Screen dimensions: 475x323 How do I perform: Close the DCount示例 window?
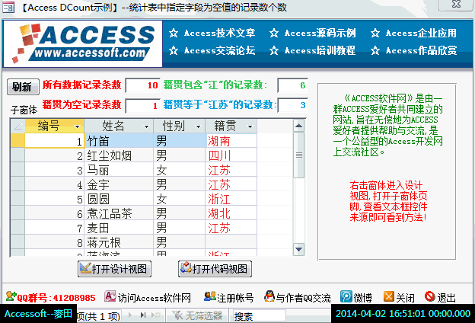[456, 5]
